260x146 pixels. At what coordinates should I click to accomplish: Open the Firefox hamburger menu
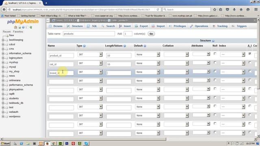(256, 10)
